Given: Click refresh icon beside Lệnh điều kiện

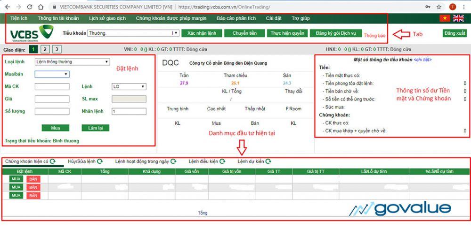Looking at the screenshot, I should tap(222, 161).
